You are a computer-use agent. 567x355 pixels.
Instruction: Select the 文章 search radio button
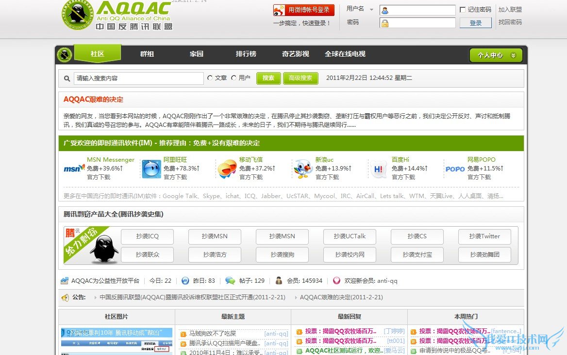pos(210,78)
